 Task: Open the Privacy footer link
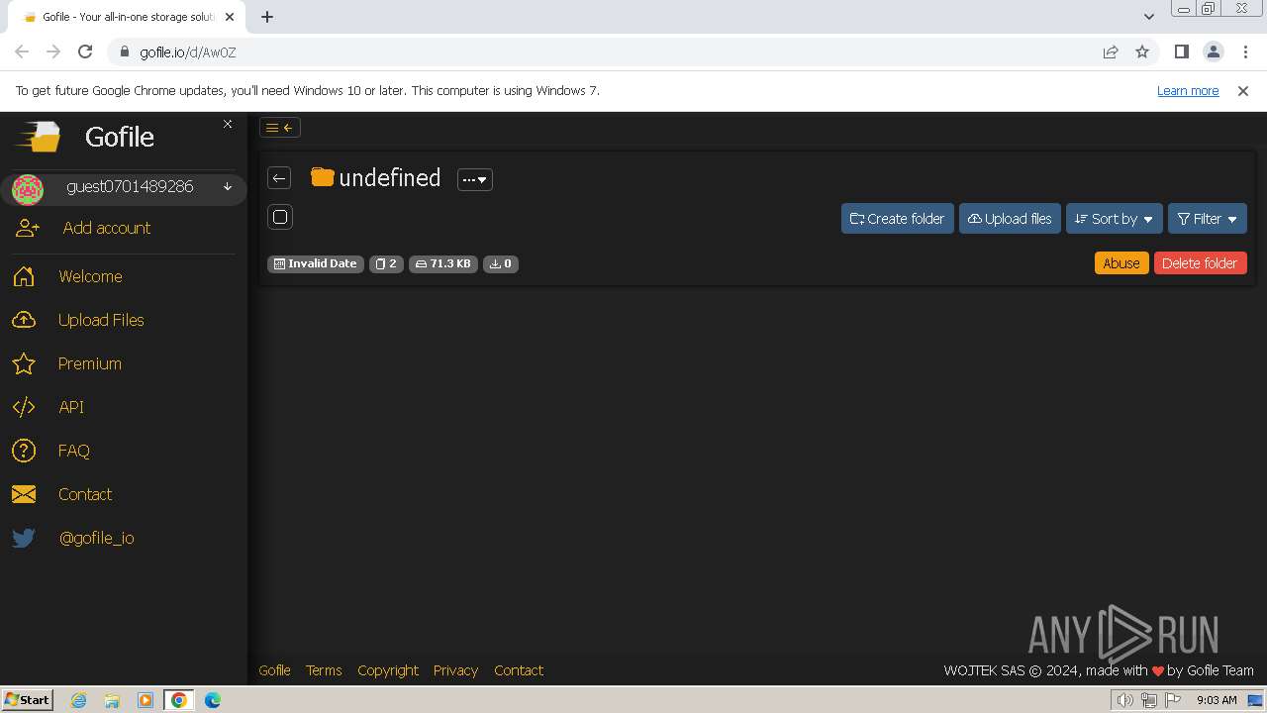(x=455, y=670)
